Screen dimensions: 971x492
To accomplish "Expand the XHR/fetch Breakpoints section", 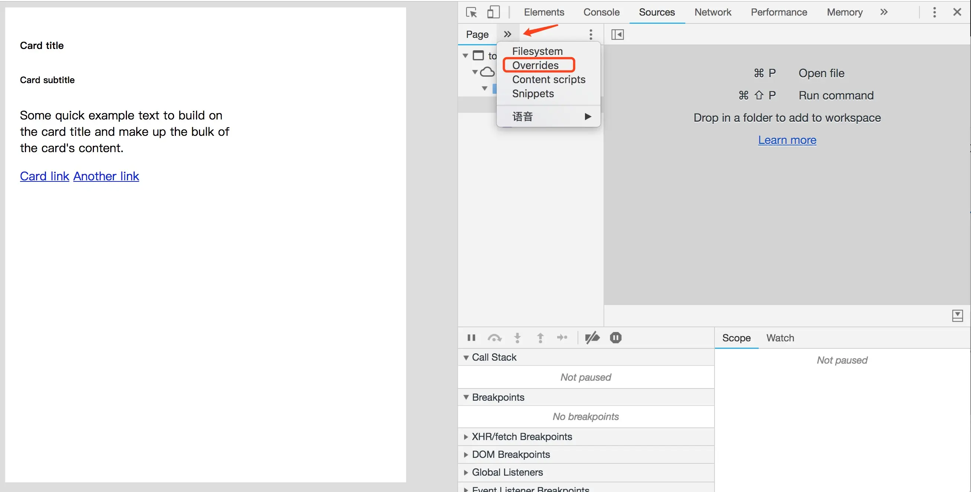I will click(x=522, y=436).
